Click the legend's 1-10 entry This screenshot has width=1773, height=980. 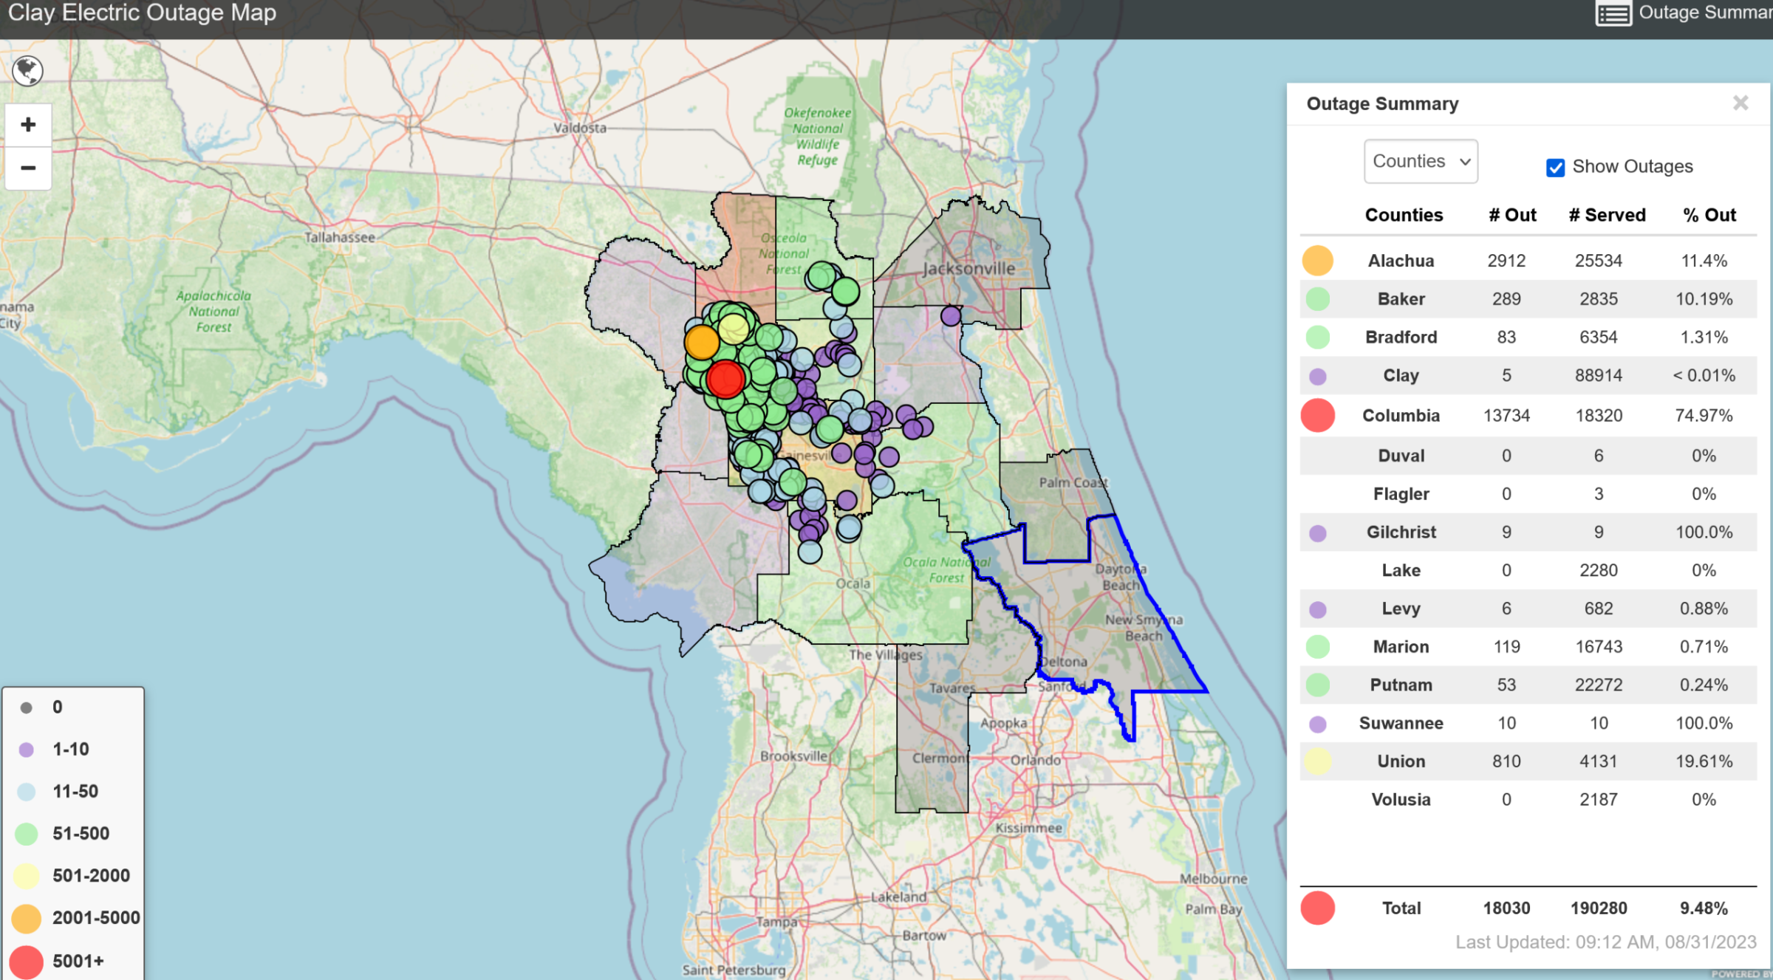click(54, 750)
